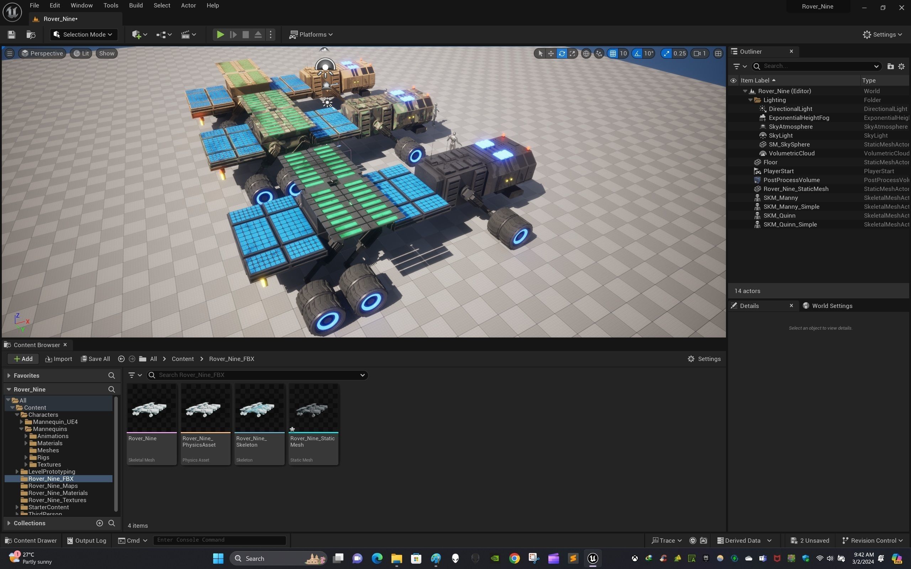Screen dimensions: 911x569
Task: Navigate back in Content Browser history
Action: coord(121,359)
